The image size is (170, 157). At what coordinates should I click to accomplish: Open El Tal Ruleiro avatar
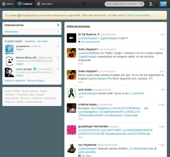[x=71, y=38]
